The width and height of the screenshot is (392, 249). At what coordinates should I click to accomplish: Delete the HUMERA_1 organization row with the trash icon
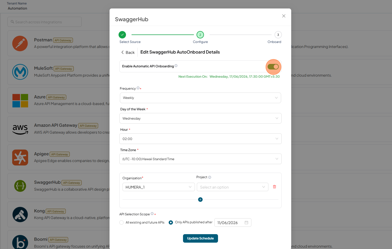click(x=275, y=187)
